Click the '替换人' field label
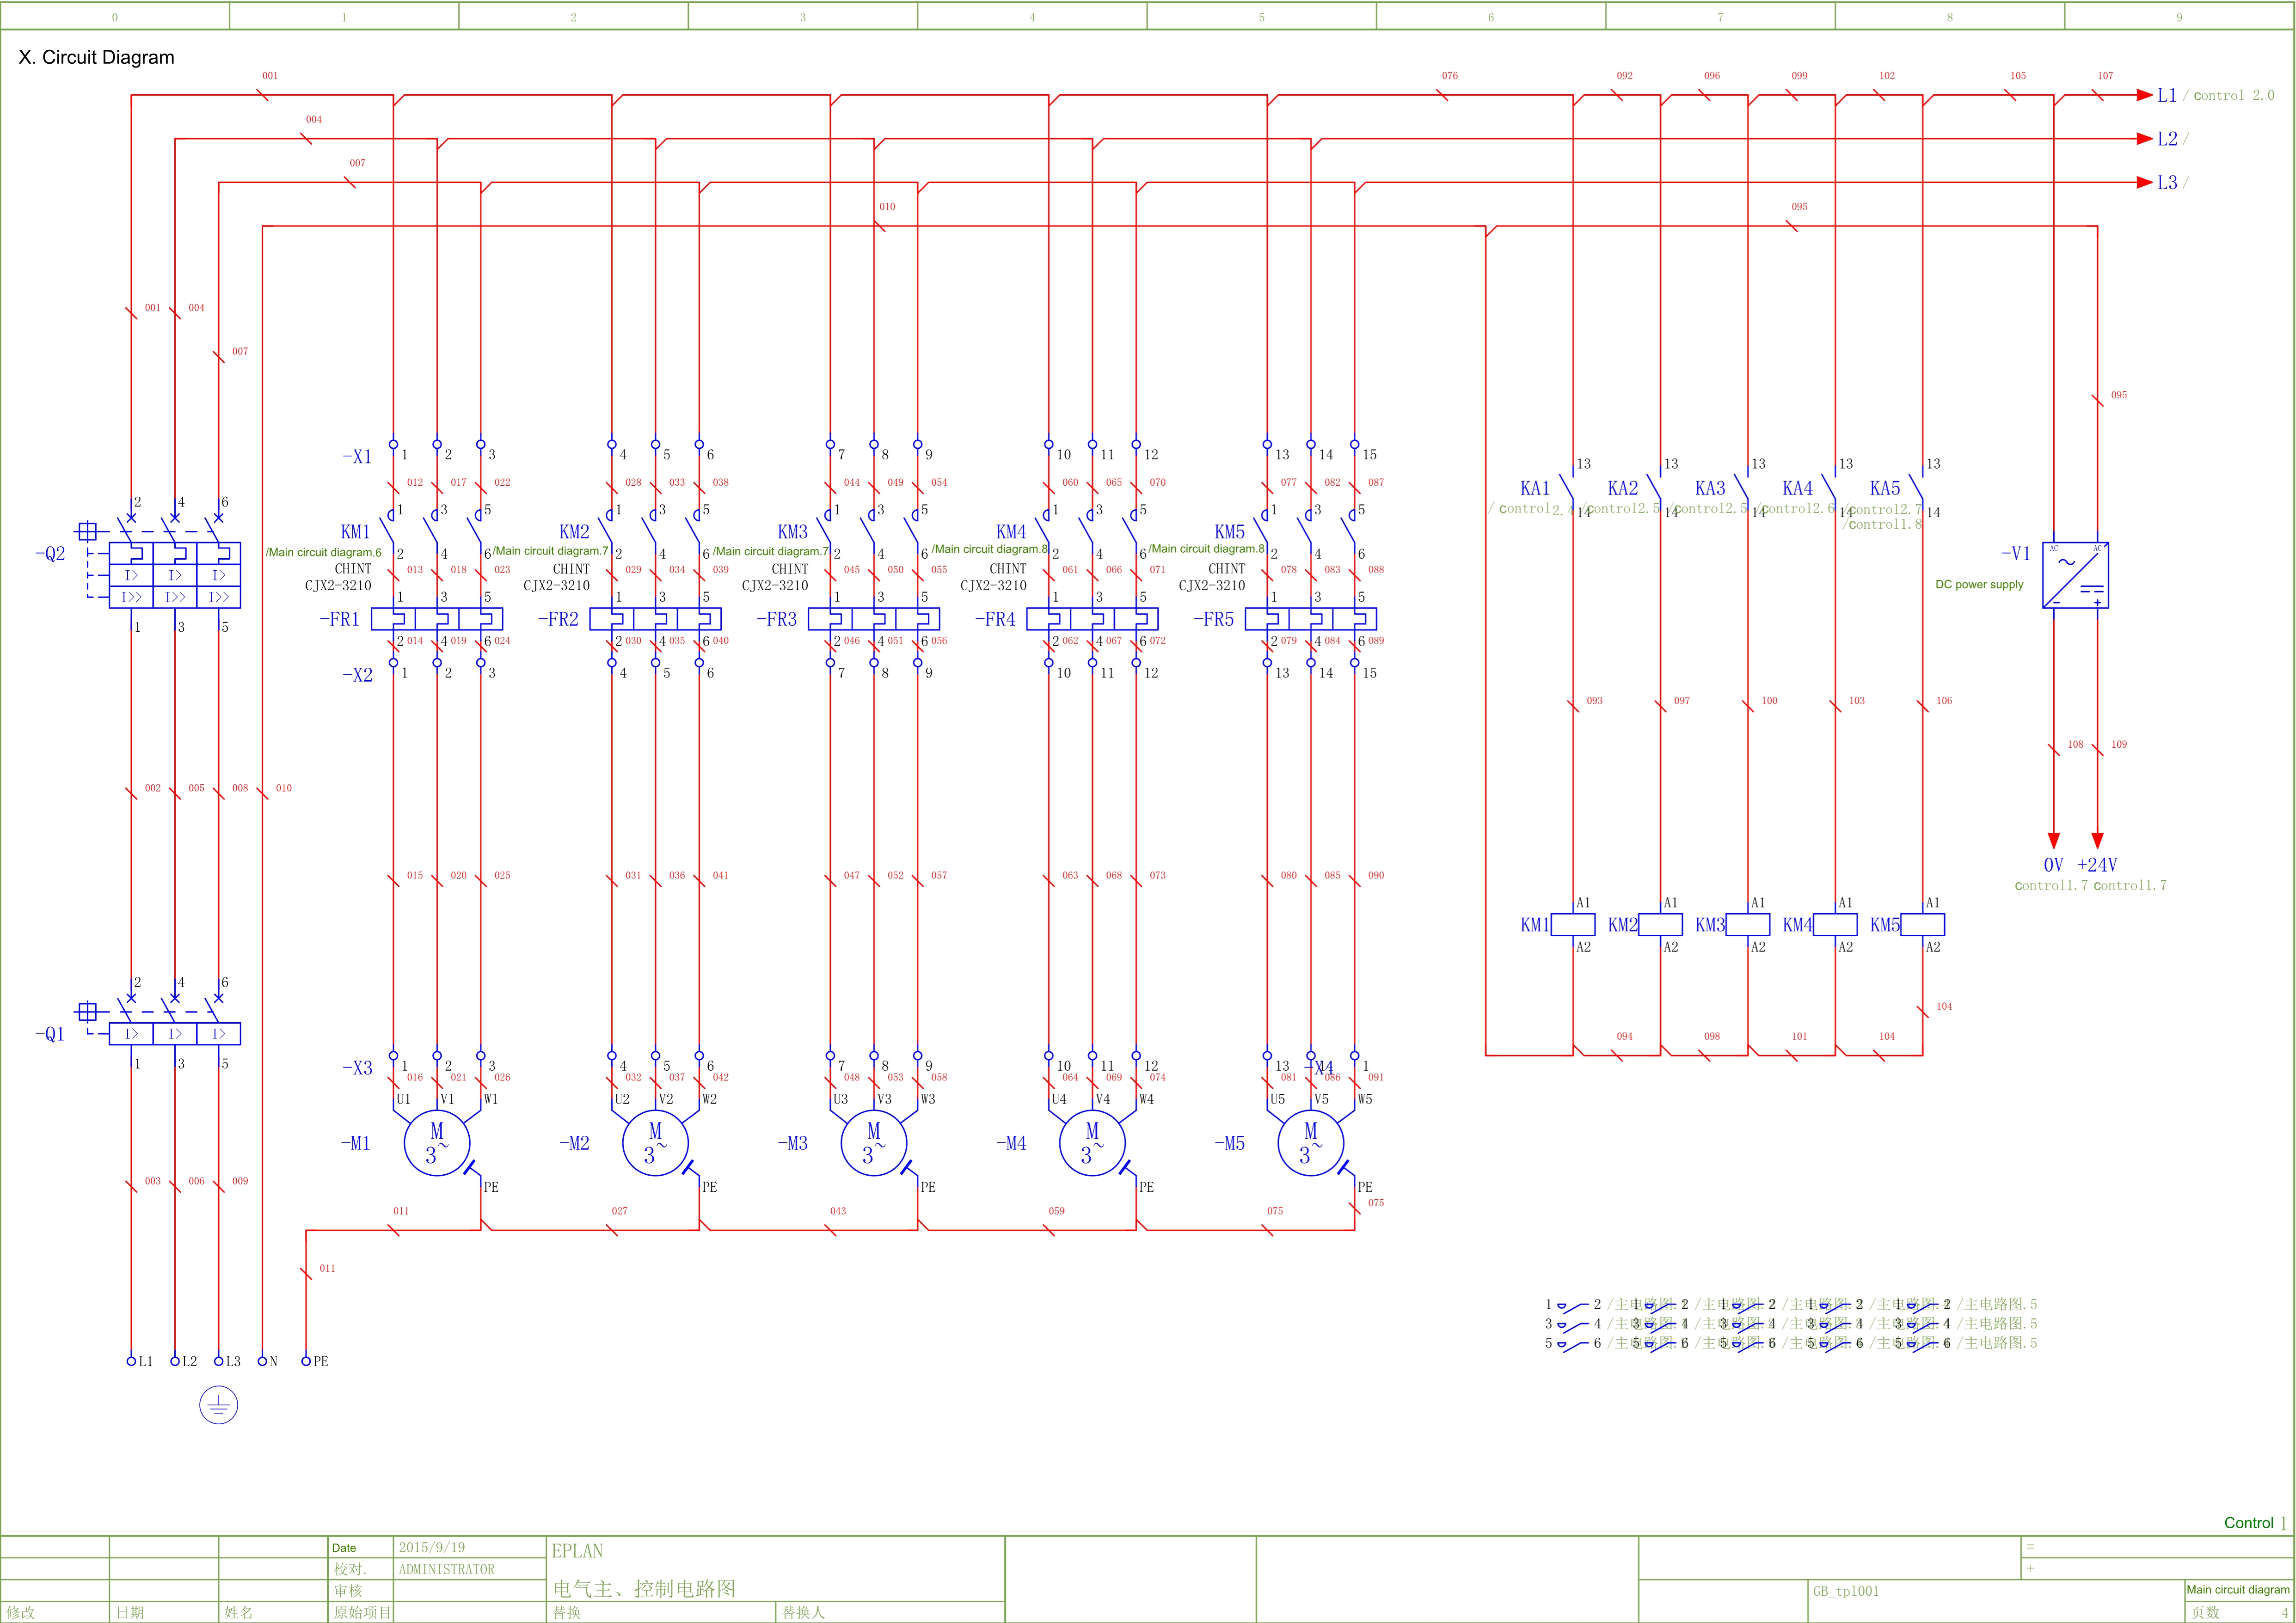This screenshot has height=1623, width=2296. click(803, 1612)
